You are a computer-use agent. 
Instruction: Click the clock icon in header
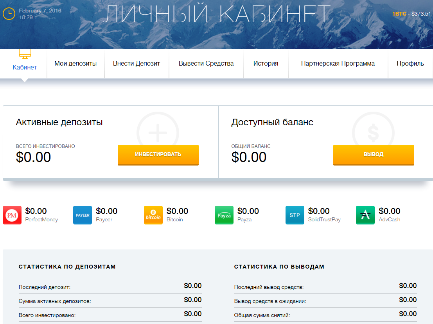9,14
